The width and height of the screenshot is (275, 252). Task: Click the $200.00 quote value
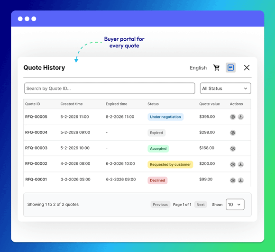(207, 163)
